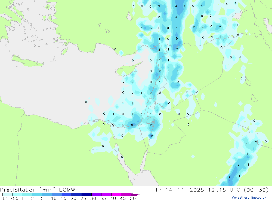This screenshot has height=200, width=272.
Task: Click the "12" precipitation value on the map
Action: (151, 136)
